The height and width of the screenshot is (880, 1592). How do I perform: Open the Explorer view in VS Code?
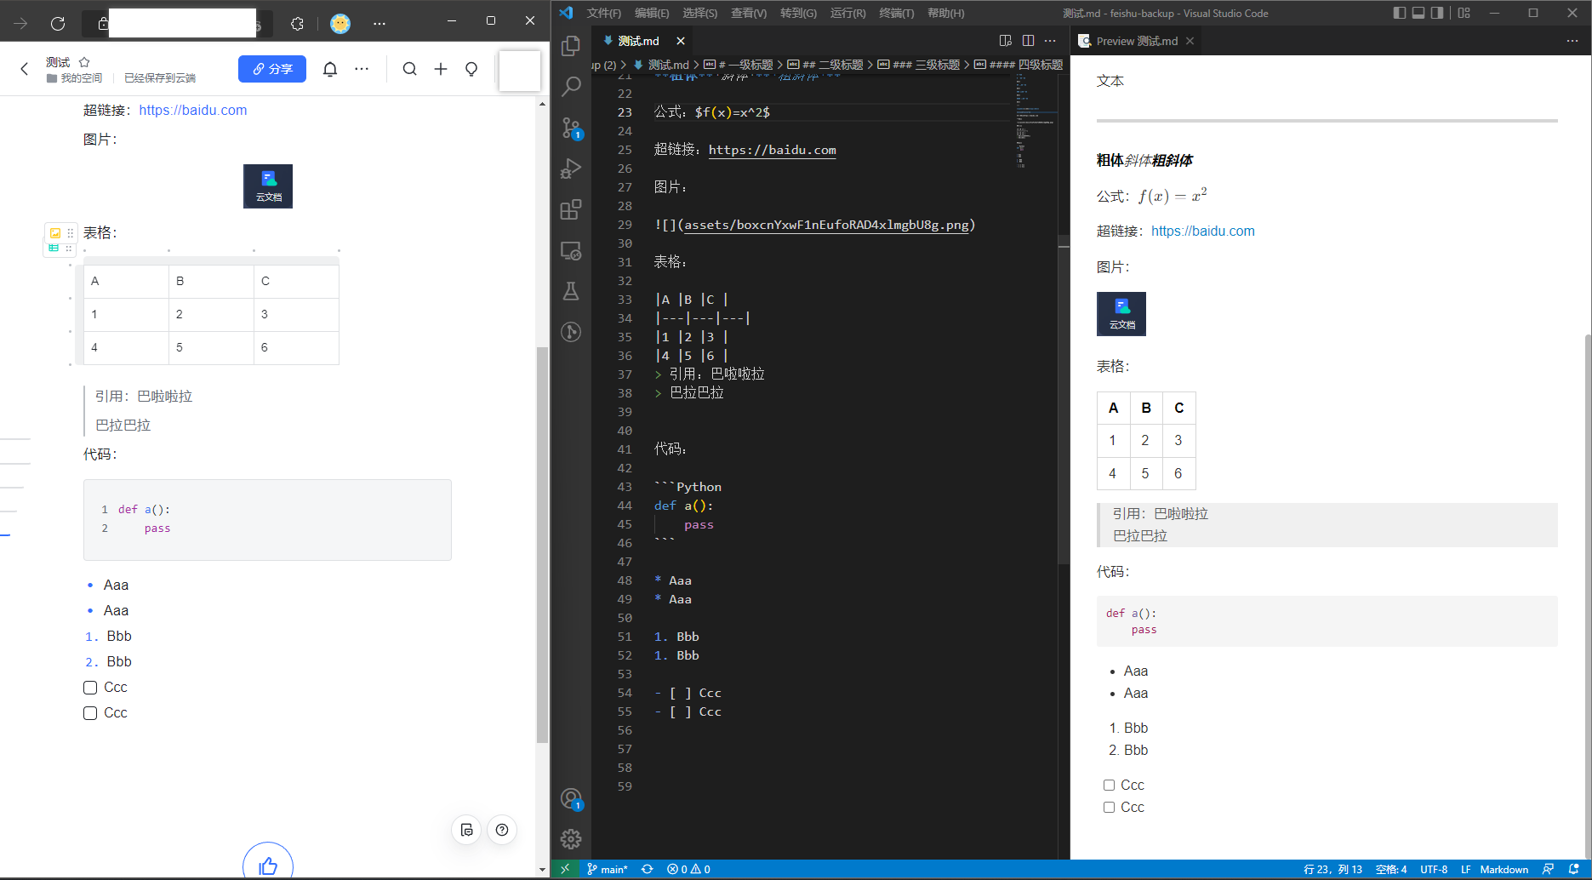571,46
